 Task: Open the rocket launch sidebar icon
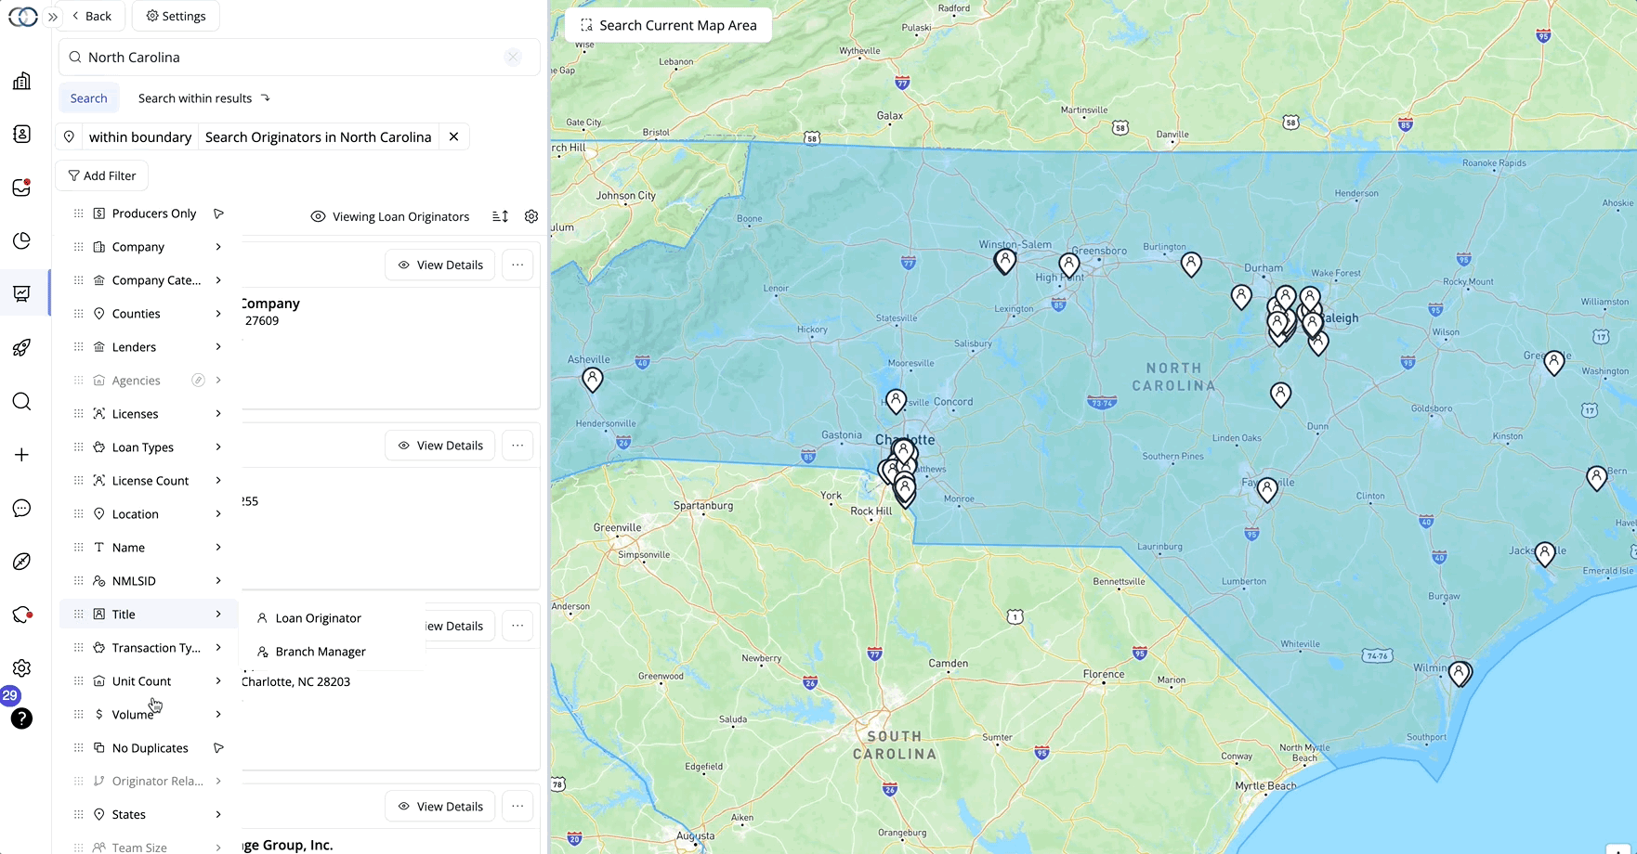[x=21, y=347]
